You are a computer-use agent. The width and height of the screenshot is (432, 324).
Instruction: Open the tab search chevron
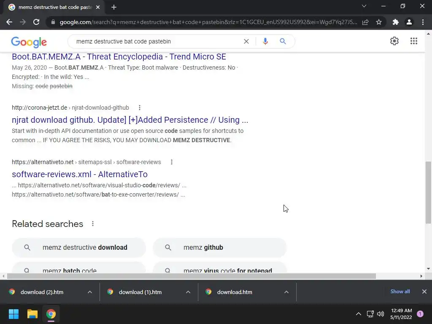(x=364, y=6)
